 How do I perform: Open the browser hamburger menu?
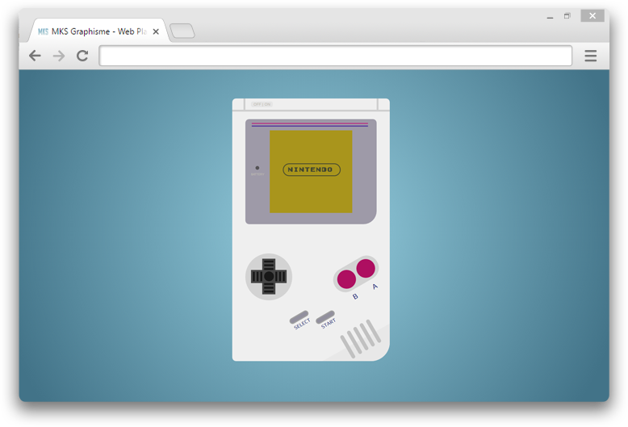590,56
